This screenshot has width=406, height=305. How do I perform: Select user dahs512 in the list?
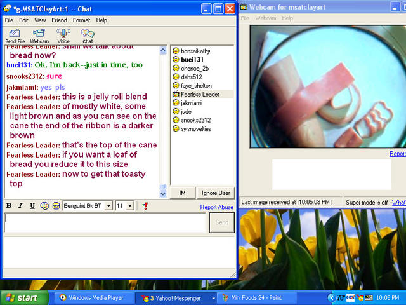click(192, 77)
